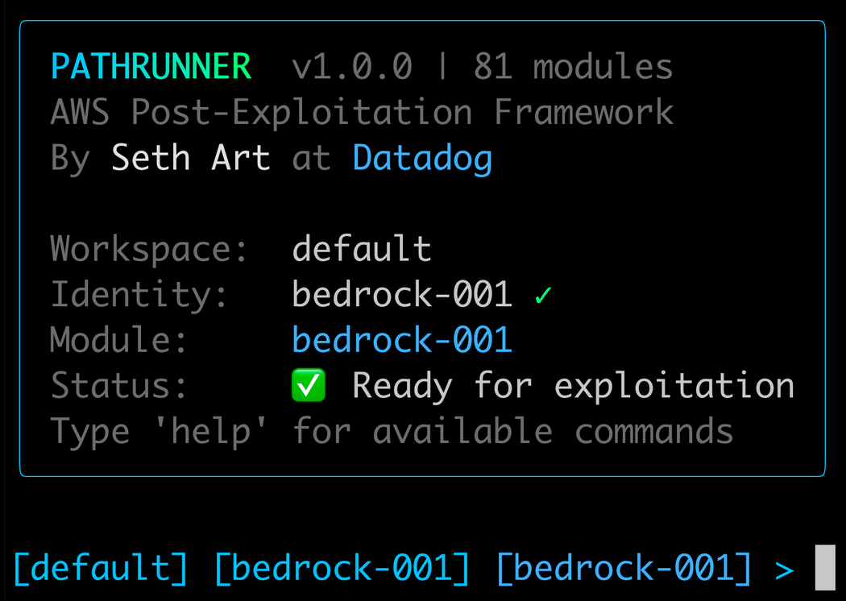Click the terminal cursor block
Screen dimensions: 846x601
[825, 567]
